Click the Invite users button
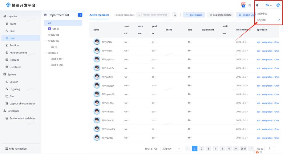283x154 pixels. pos(194,15)
